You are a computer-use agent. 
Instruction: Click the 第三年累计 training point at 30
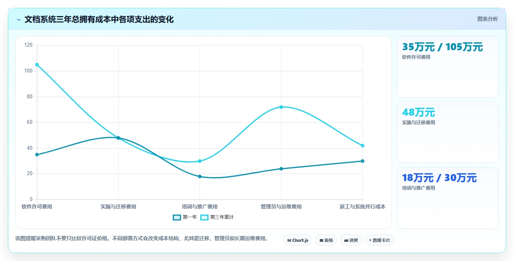(199, 161)
